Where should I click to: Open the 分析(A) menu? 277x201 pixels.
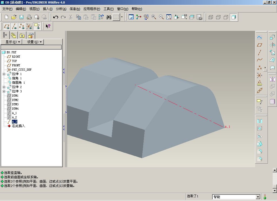click(x=61, y=9)
